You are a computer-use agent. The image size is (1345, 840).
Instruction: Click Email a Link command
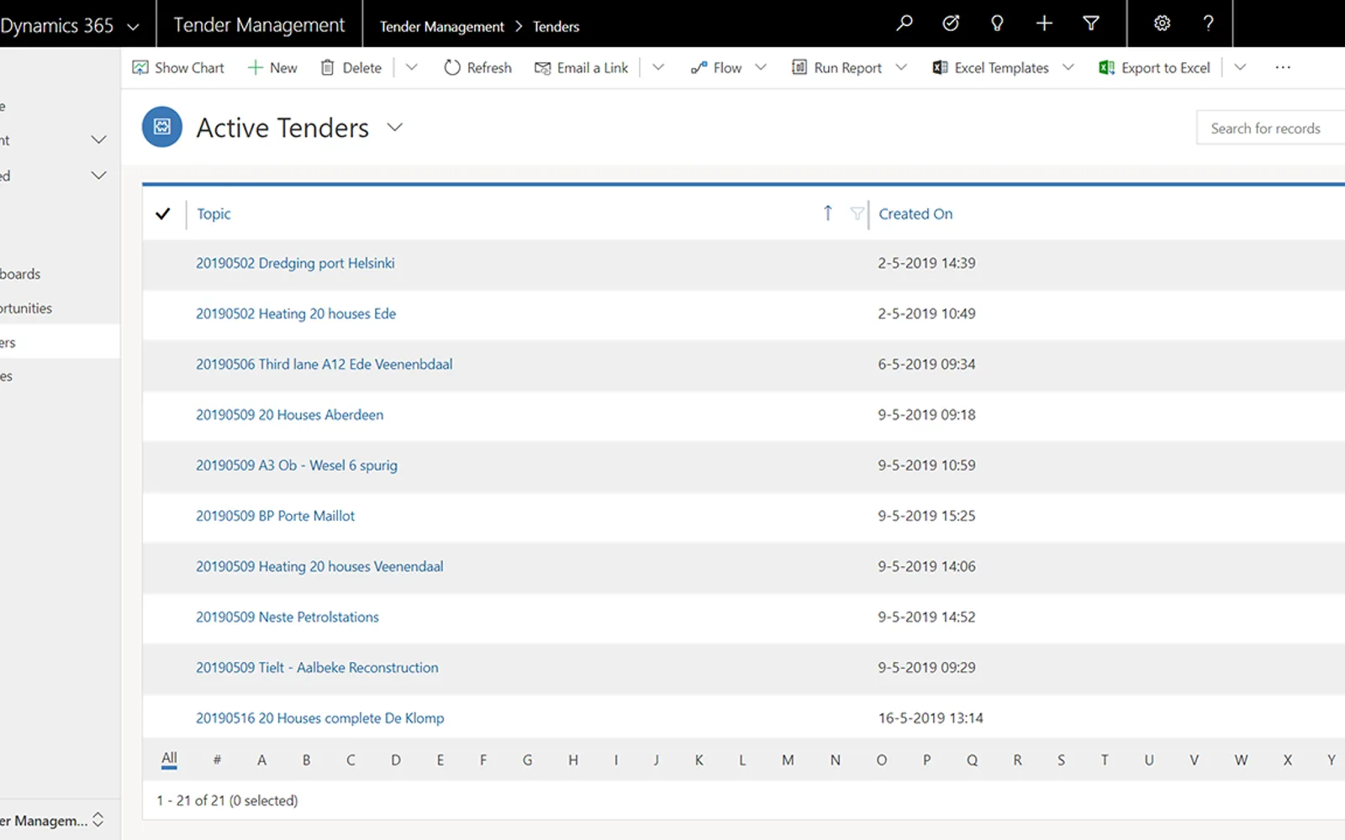[x=582, y=67]
